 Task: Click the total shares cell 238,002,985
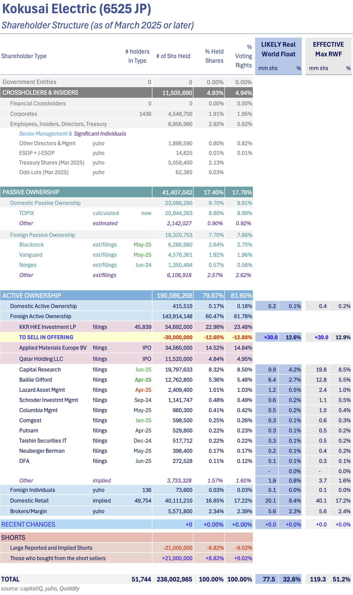[174, 579]
